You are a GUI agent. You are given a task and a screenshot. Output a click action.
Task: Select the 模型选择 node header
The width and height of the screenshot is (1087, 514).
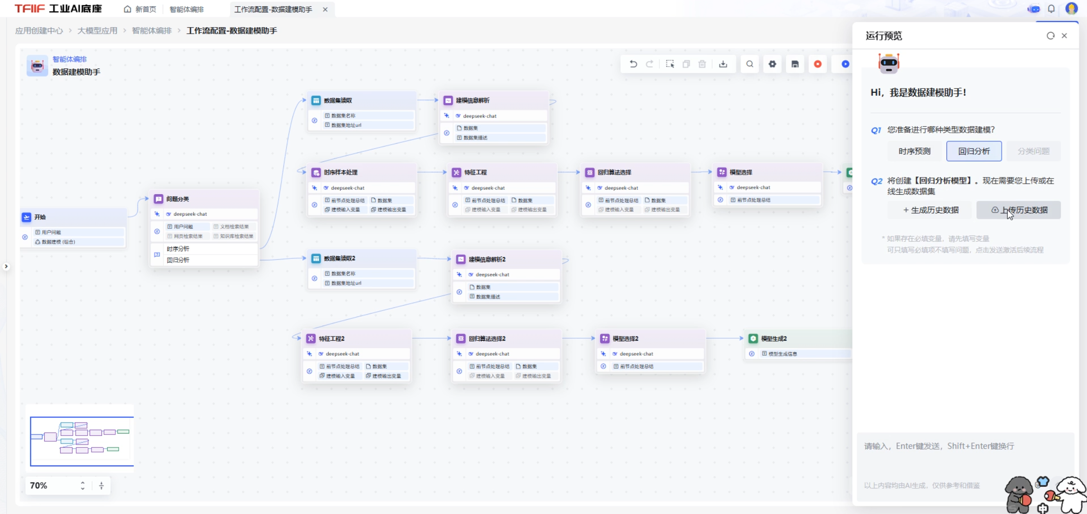767,172
